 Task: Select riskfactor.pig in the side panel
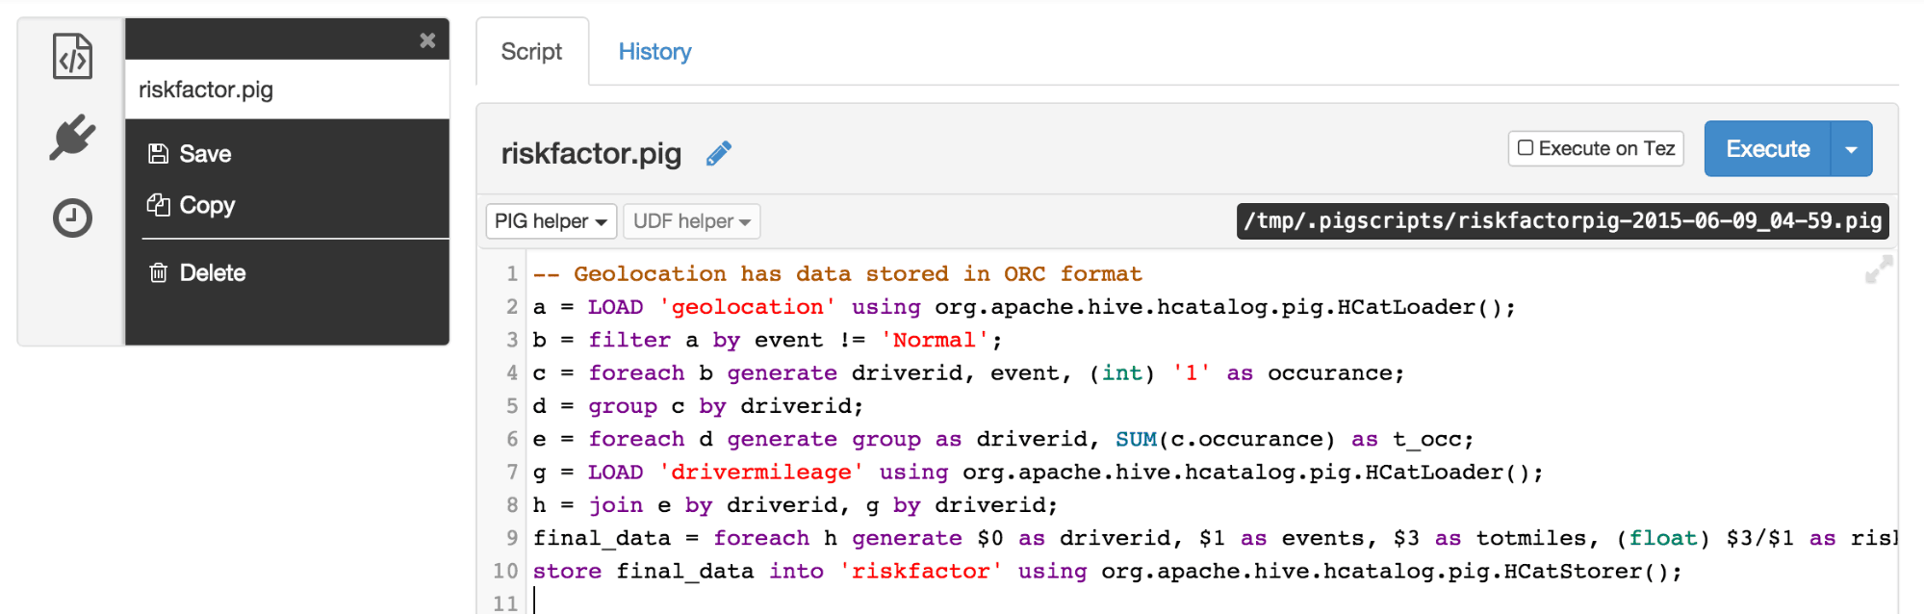click(287, 90)
